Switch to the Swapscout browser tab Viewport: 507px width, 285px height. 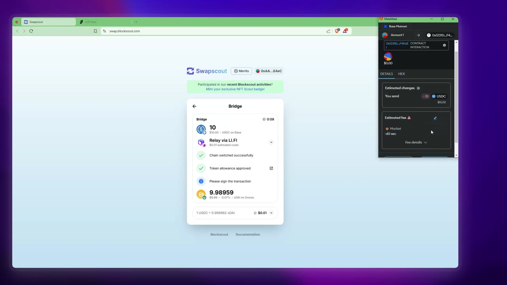pos(48,22)
